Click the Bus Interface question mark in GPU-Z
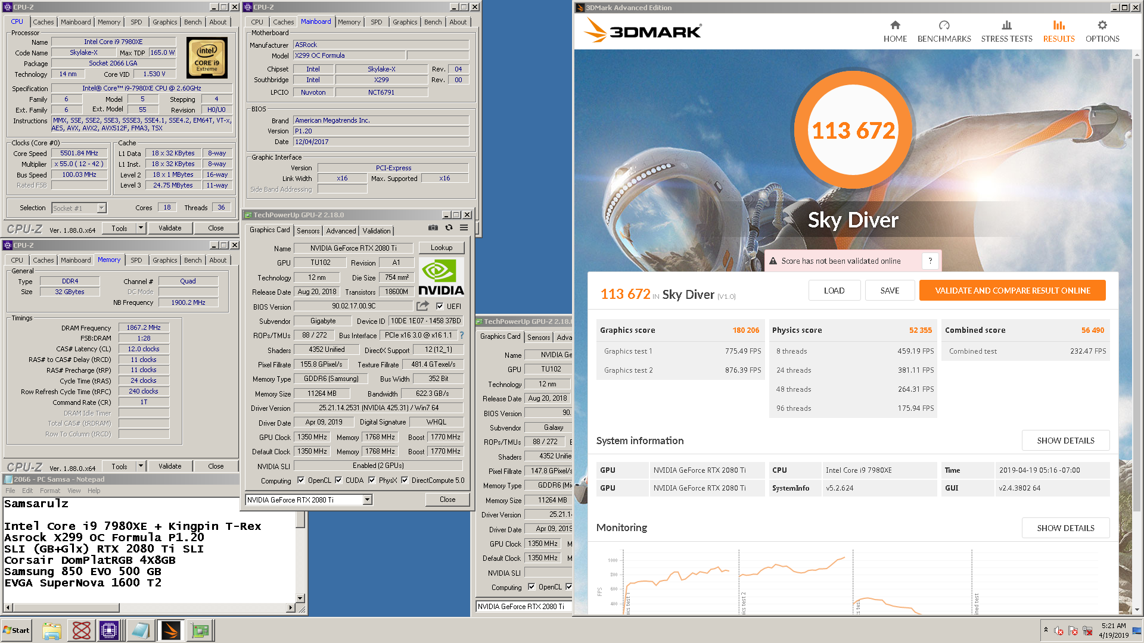The width and height of the screenshot is (1144, 643). [x=461, y=335]
